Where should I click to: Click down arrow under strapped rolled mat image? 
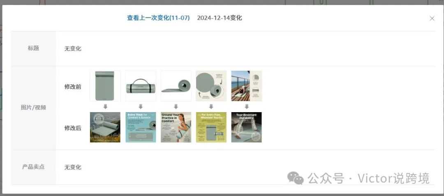pos(141,106)
